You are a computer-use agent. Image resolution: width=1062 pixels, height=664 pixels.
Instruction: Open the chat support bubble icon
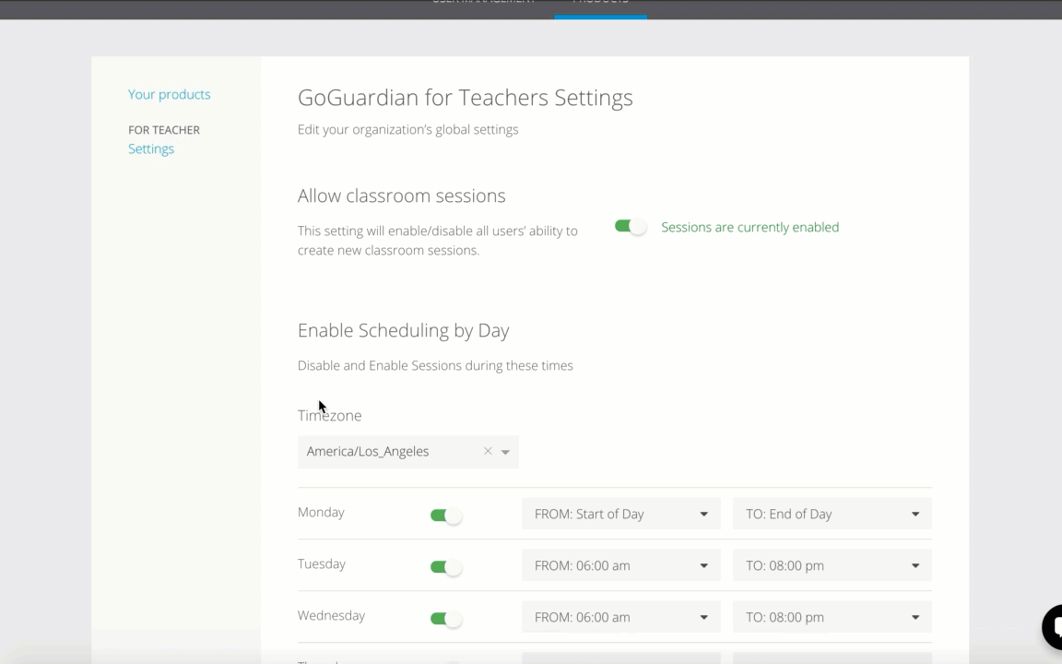(1053, 627)
